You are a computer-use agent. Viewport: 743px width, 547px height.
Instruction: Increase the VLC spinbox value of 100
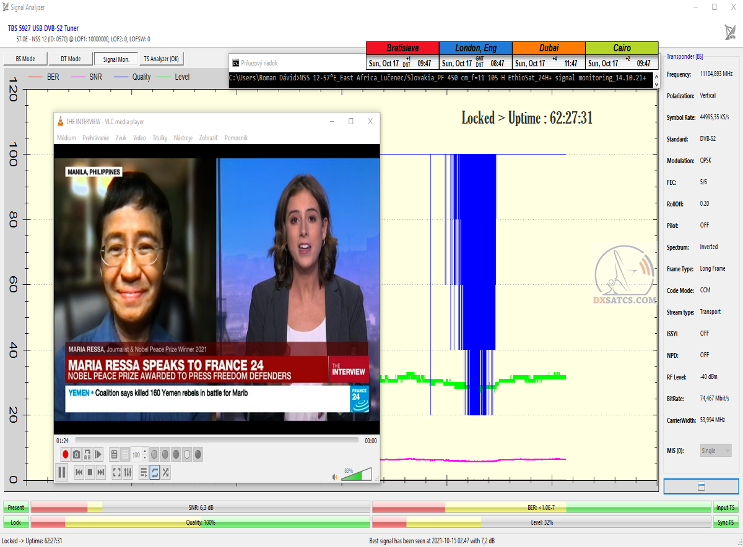point(145,452)
